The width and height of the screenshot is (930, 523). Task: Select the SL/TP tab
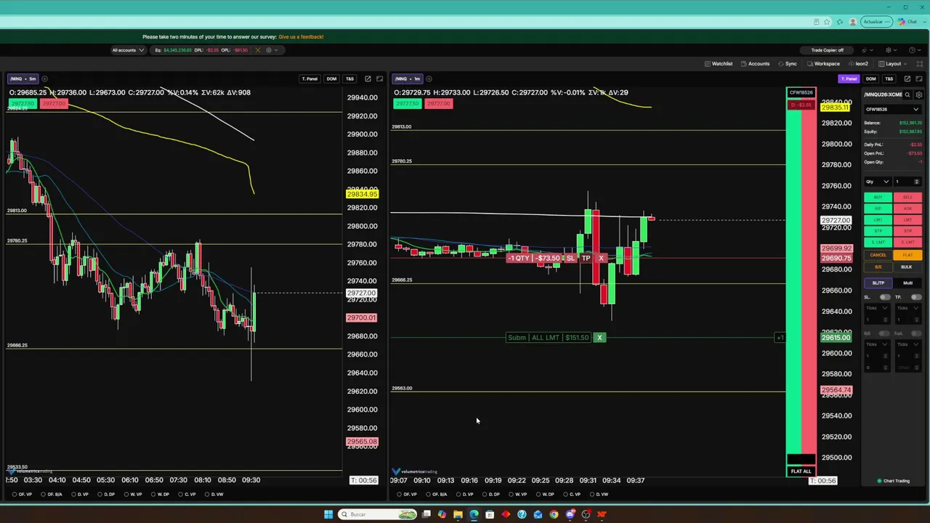878,283
